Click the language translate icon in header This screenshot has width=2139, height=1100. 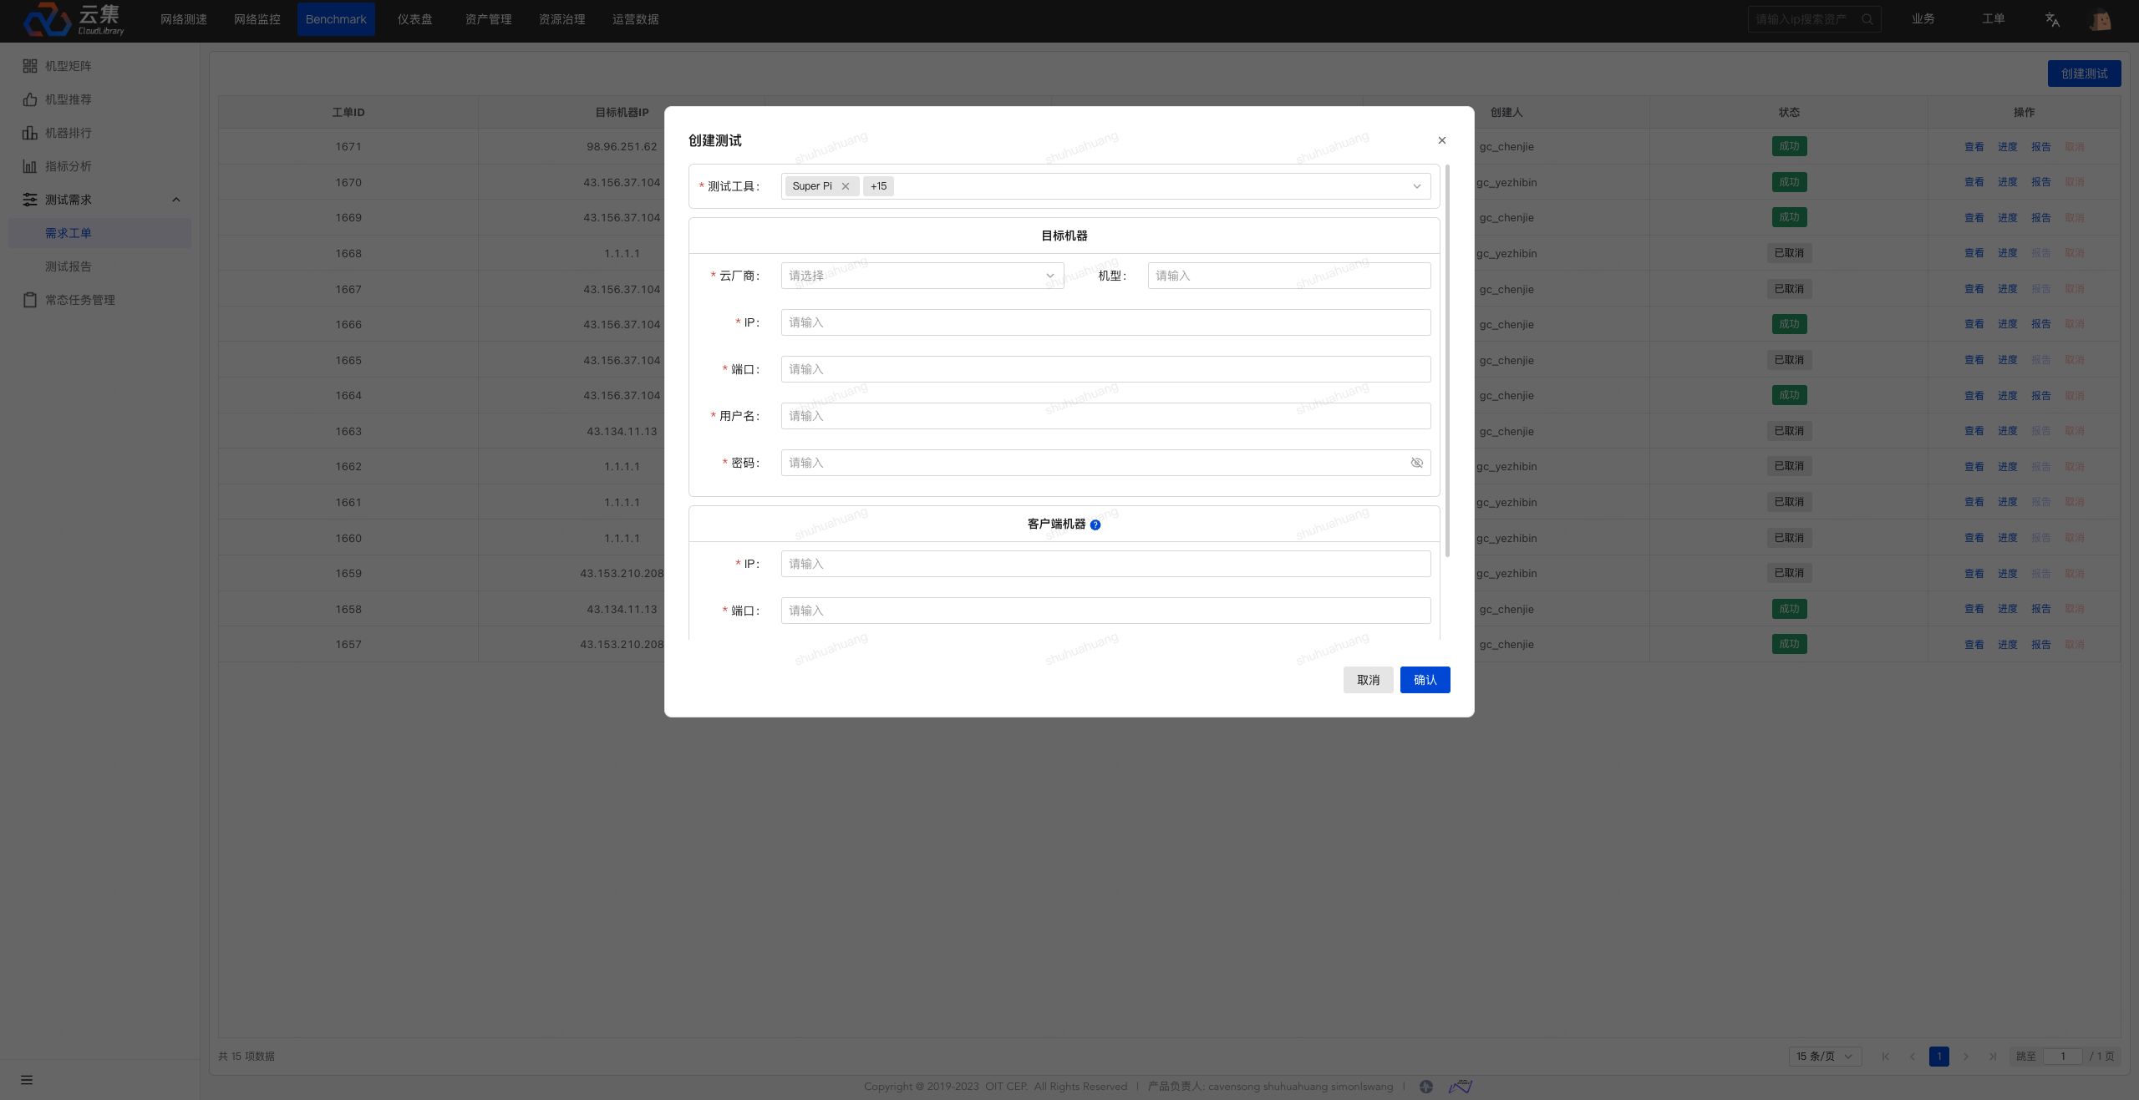coord(2052,19)
